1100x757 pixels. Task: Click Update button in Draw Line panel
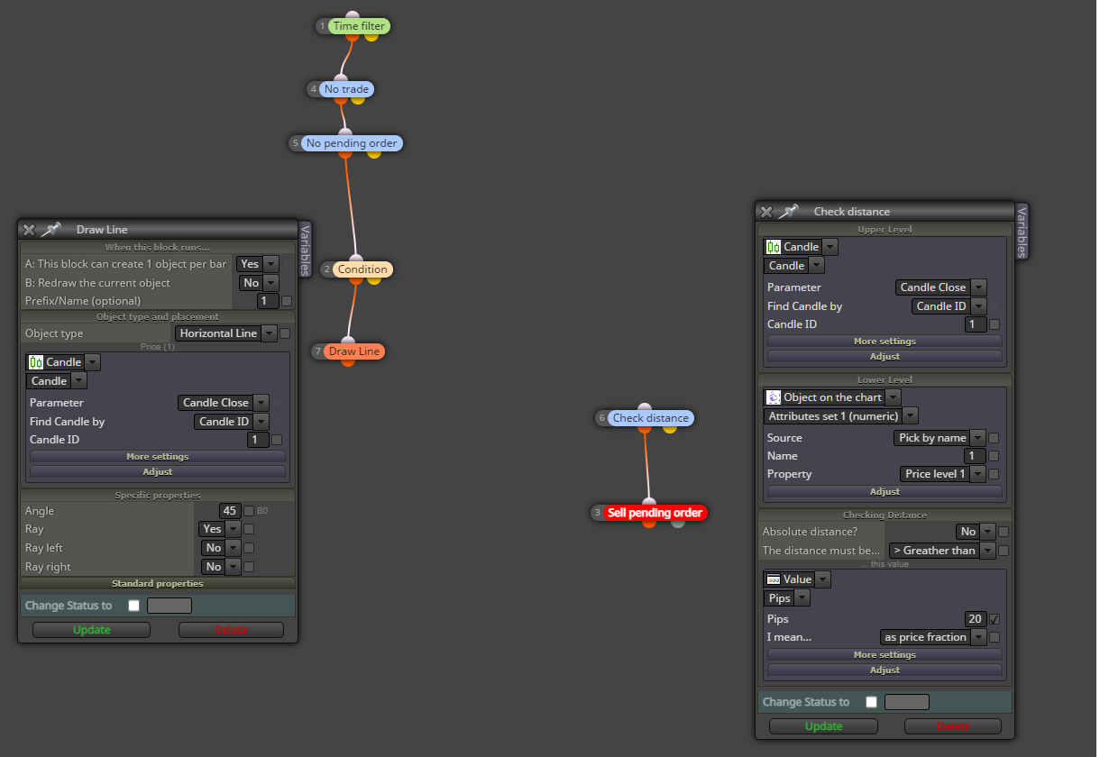pyautogui.click(x=91, y=630)
